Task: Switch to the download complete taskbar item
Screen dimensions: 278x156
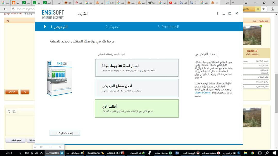Action: (137, 153)
